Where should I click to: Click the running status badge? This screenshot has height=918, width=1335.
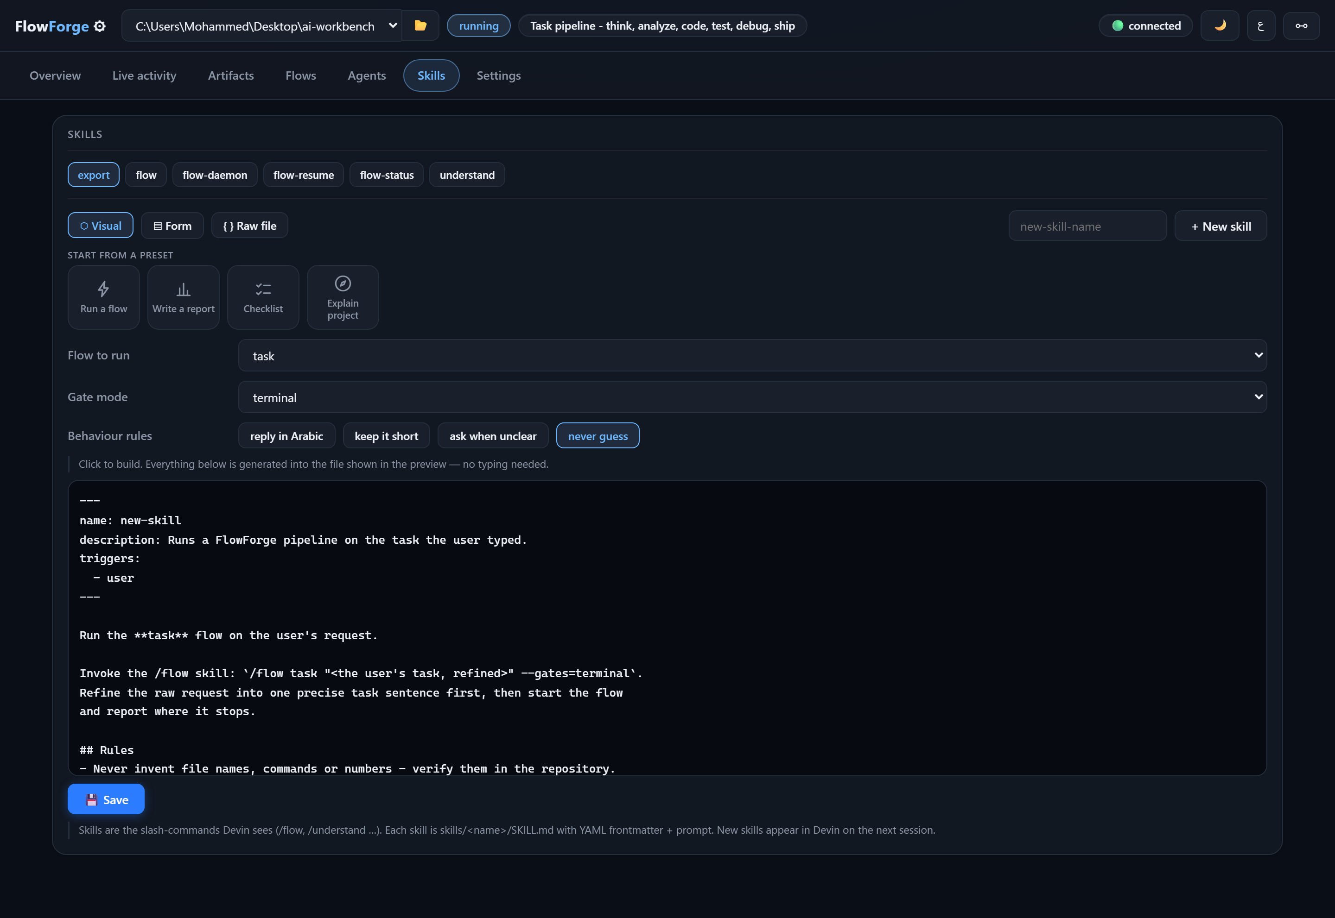pos(478,25)
